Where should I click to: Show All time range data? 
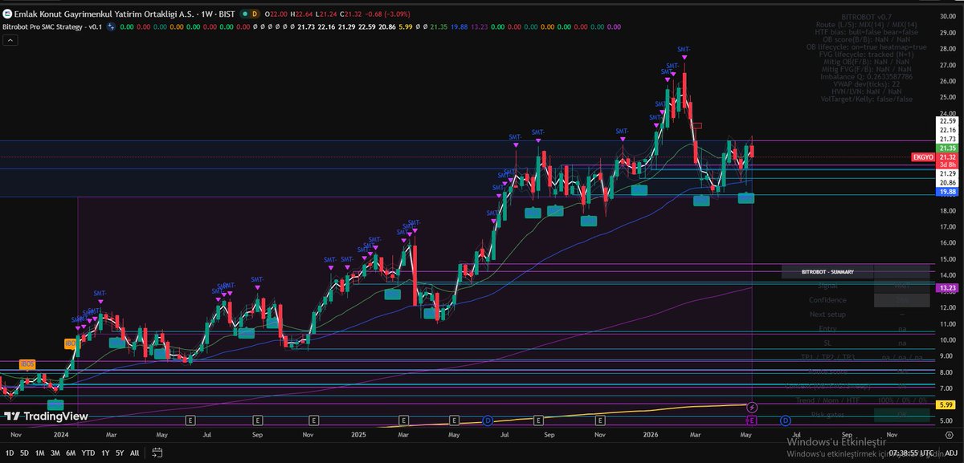(x=133, y=453)
